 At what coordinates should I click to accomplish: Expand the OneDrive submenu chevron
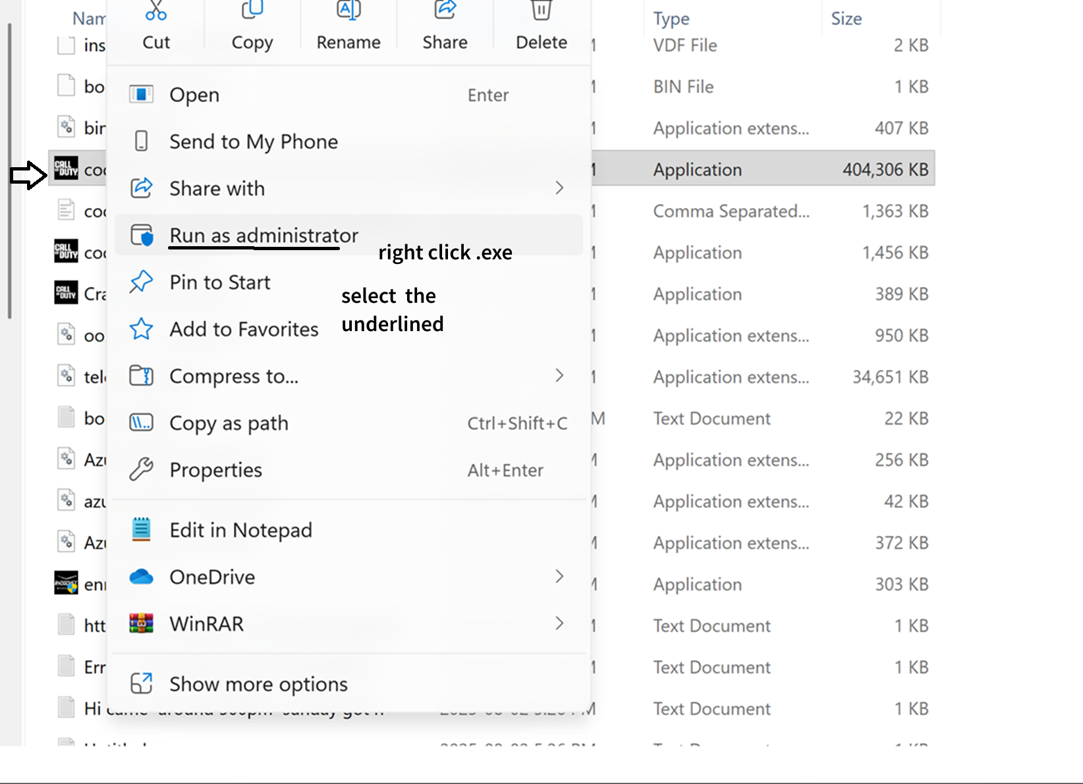coord(559,577)
